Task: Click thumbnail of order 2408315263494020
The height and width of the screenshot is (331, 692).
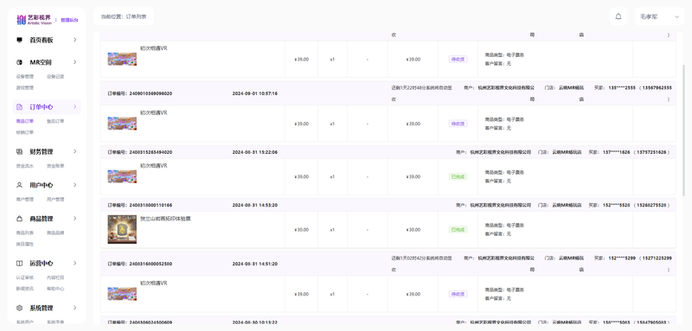Action: pos(122,176)
